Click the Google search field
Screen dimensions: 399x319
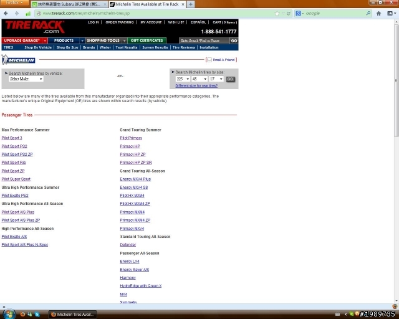335,13
